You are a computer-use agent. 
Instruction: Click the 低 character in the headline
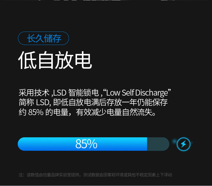[27, 60]
